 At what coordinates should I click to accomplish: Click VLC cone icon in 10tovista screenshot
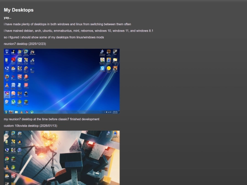(x=7, y=168)
